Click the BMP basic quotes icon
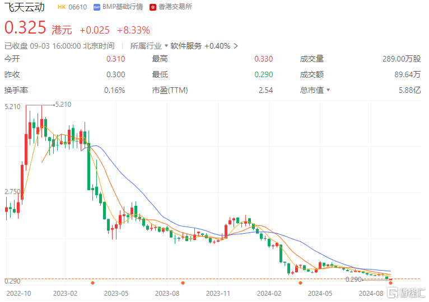The width and height of the screenshot is (429, 302). coord(97,7)
